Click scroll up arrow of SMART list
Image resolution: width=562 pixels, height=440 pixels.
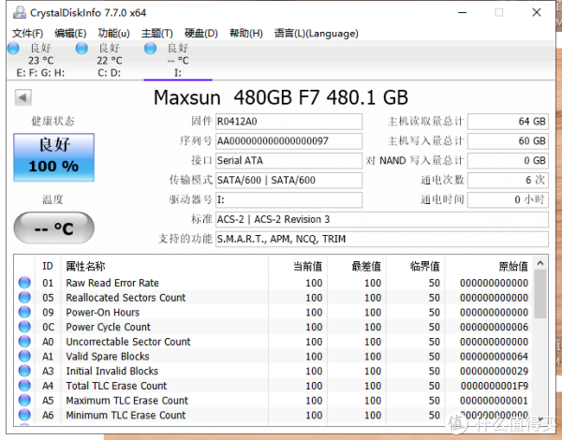pyautogui.click(x=540, y=263)
